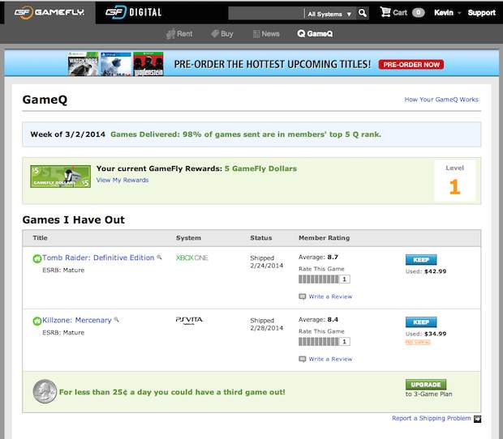
Task: Open the View My Rewards link
Action: coord(123,180)
